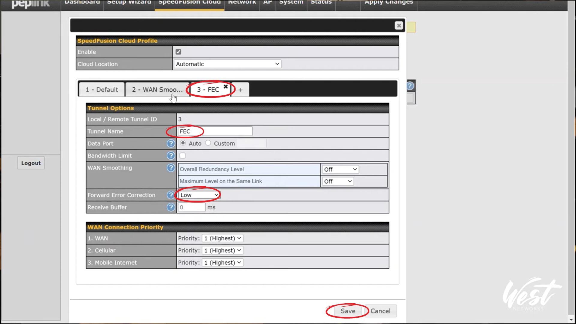576x324 pixels.
Task: Select the Custom data port radio button
Action: [208, 143]
